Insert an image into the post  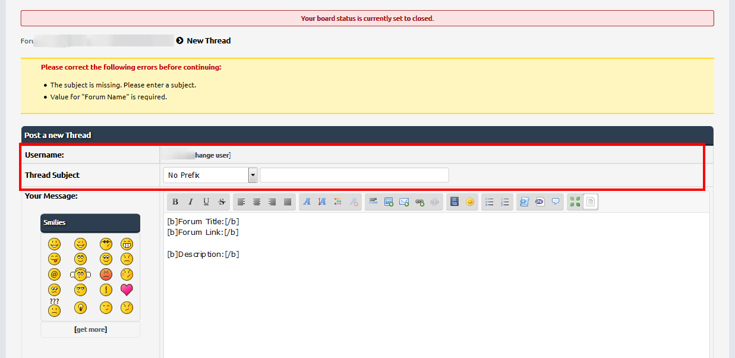tap(389, 202)
